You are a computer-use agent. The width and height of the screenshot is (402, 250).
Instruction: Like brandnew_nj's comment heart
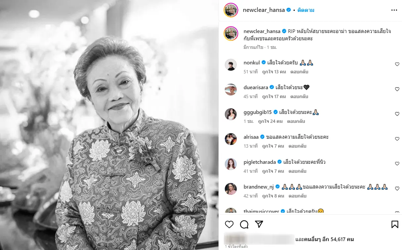397,189
